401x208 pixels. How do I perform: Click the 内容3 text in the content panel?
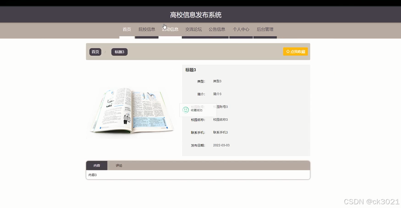93,175
